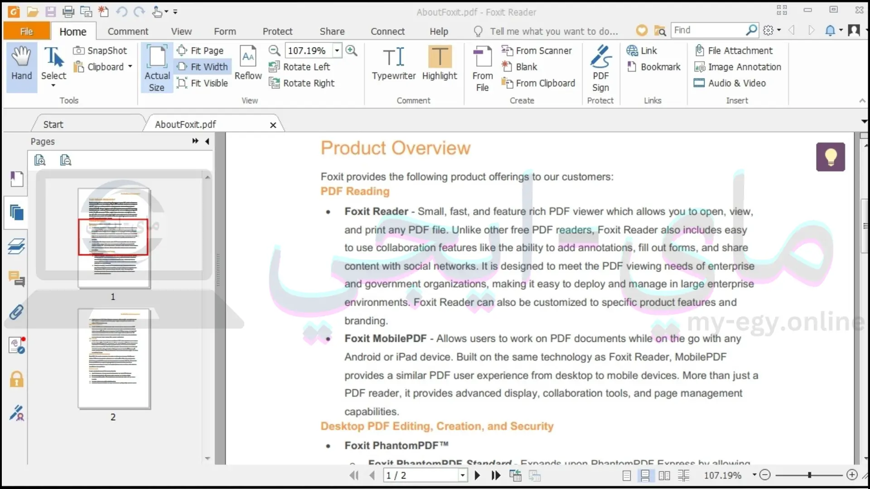The width and height of the screenshot is (870, 489).
Task: Click the Attachments panel sidebar icon
Action: (16, 312)
